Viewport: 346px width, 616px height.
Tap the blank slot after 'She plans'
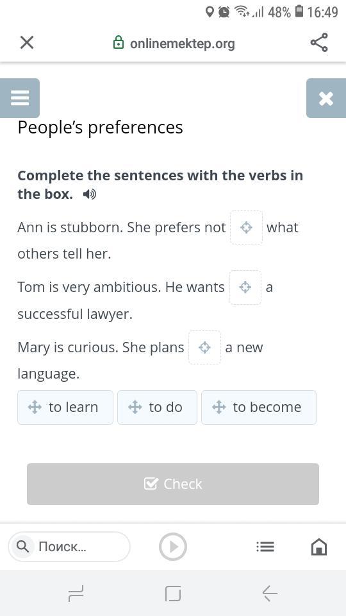coord(204,347)
